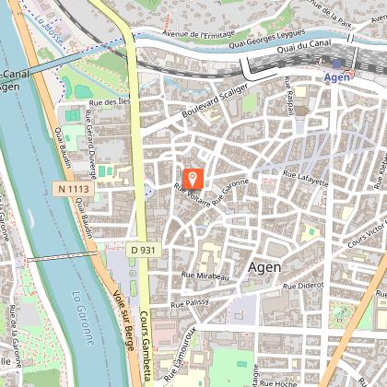Select the Rue Voltaire street label
The width and height of the screenshot is (387, 387).
pos(193,195)
